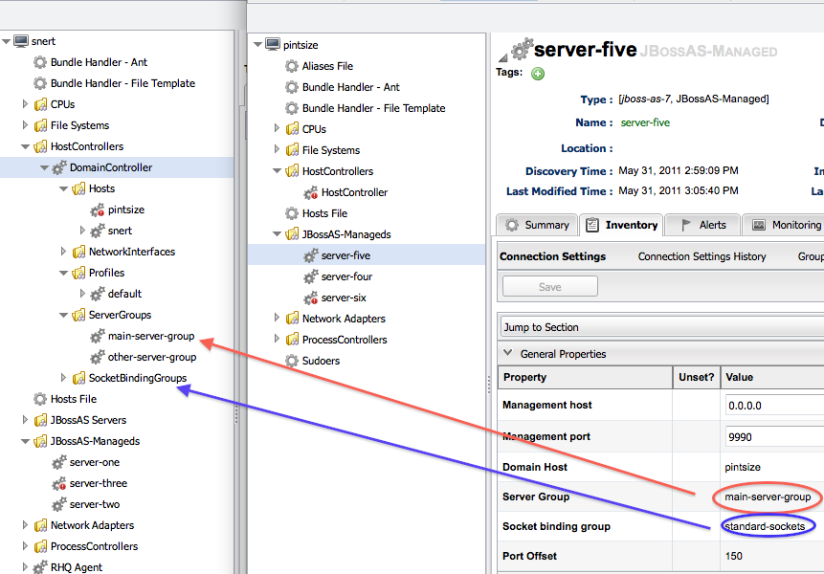Image resolution: width=824 pixels, height=574 pixels.
Task: Open the Summary tab
Action: coord(537,225)
